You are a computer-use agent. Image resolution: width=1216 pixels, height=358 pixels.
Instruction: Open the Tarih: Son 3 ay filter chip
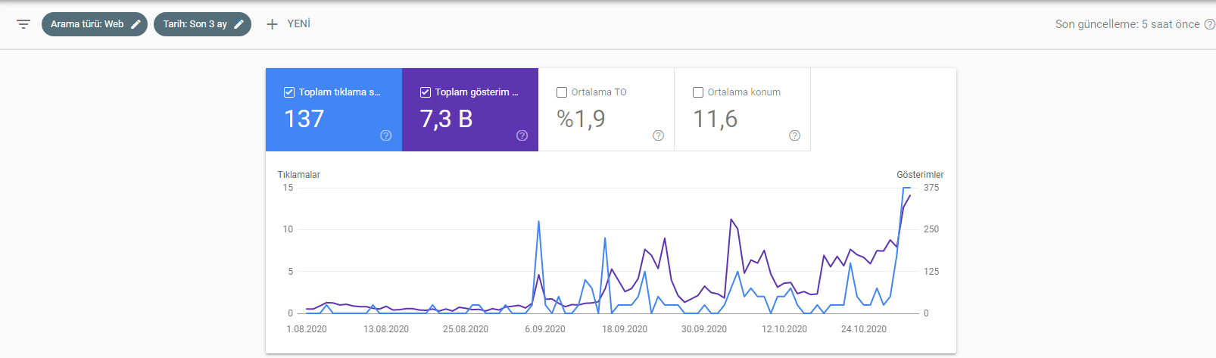195,24
